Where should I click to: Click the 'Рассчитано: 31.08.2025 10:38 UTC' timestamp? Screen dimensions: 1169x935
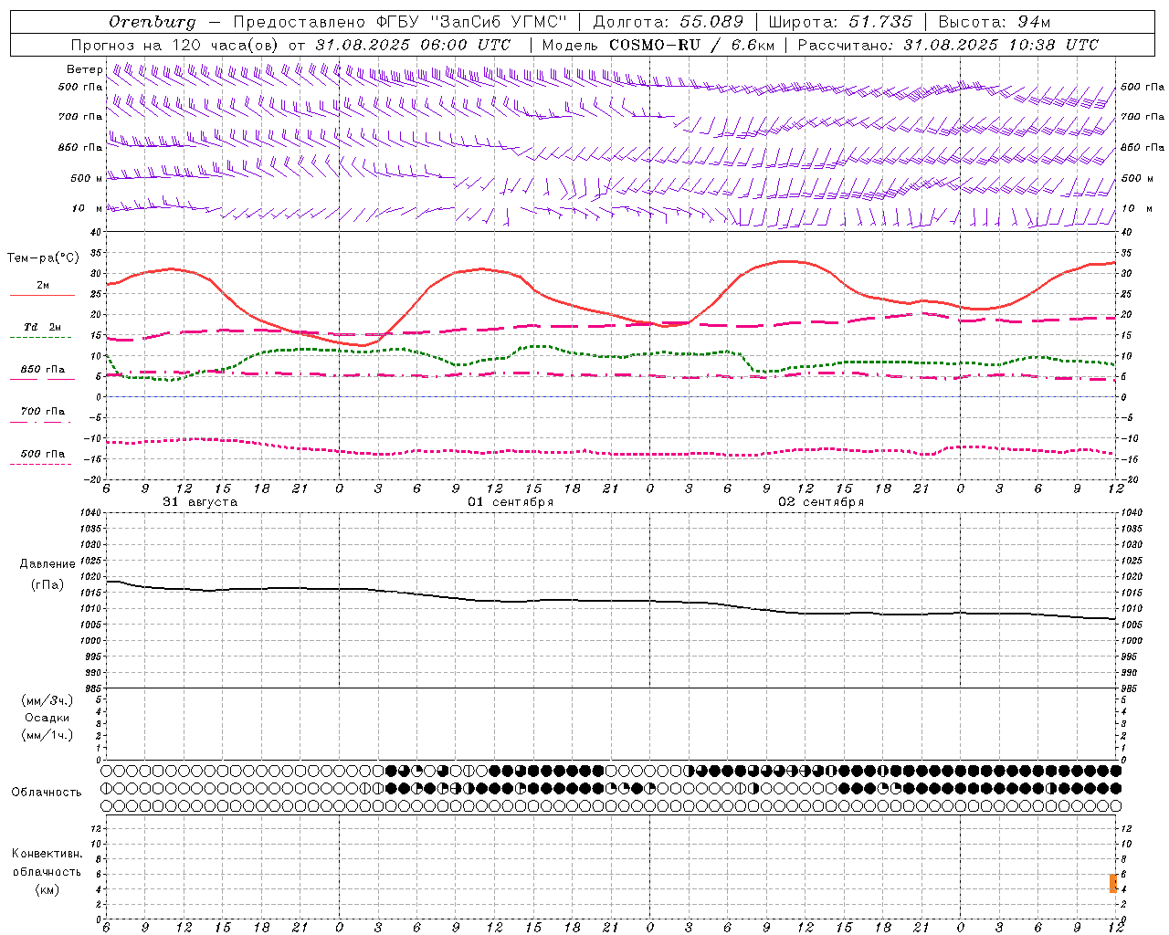click(x=948, y=45)
